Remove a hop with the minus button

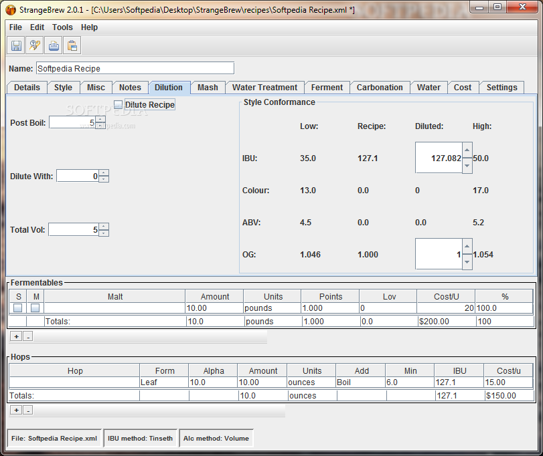(x=28, y=410)
